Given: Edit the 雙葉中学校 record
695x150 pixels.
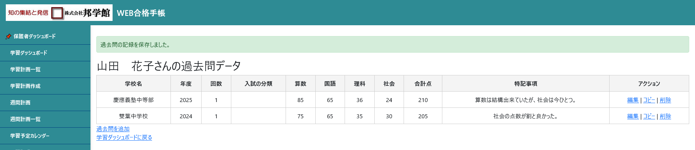Looking at the screenshot, I should pyautogui.click(x=633, y=116).
